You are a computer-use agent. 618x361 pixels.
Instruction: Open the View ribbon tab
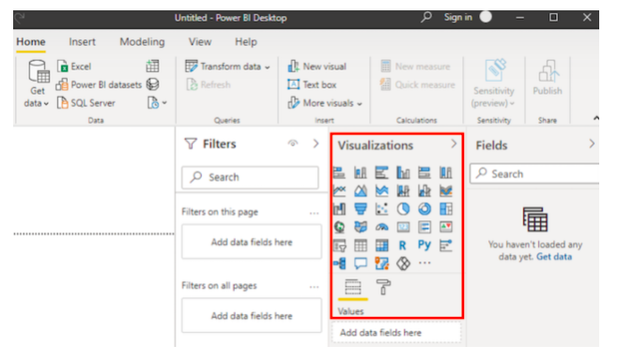coord(200,42)
